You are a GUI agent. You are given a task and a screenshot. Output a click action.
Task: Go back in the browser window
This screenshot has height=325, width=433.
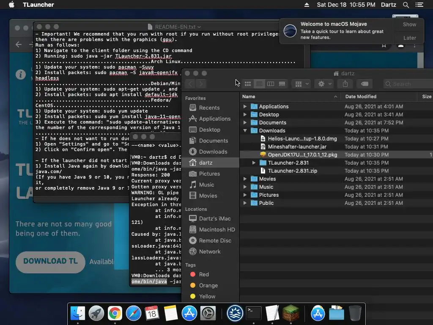[x=19, y=44]
